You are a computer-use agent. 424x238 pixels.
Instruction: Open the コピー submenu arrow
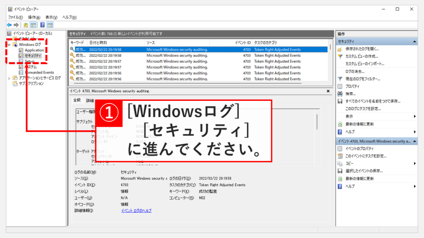pyautogui.click(x=414, y=164)
